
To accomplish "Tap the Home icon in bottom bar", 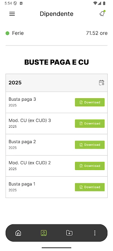I will [18, 233].
